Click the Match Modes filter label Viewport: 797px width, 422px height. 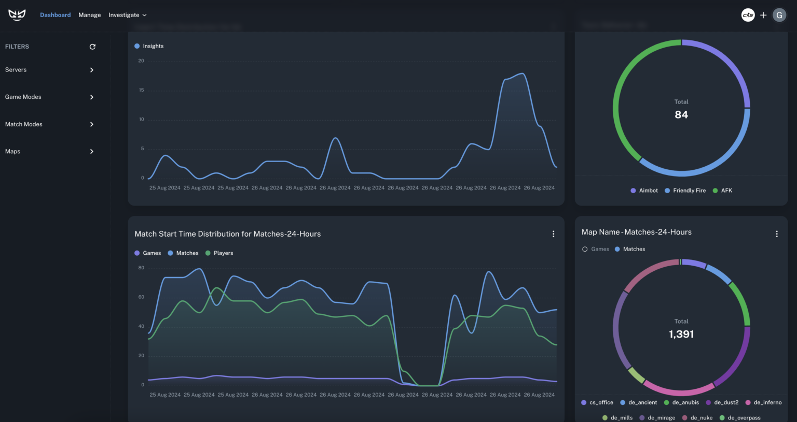point(24,124)
